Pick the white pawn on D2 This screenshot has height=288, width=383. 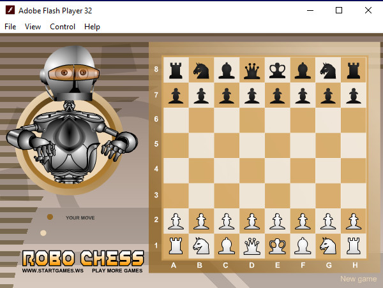point(252,221)
